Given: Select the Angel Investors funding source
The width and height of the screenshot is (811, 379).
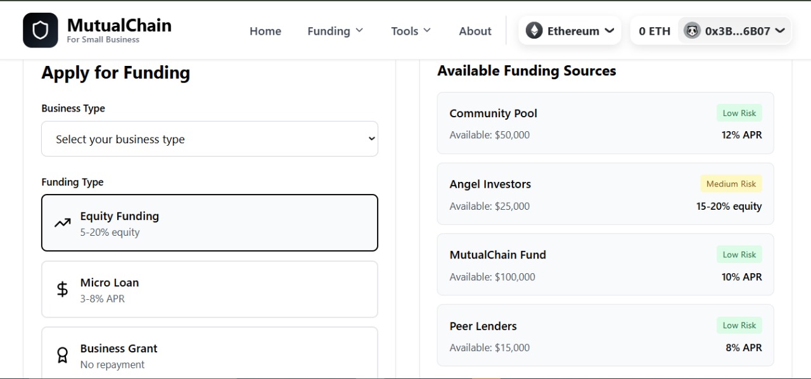Looking at the screenshot, I should point(605,194).
